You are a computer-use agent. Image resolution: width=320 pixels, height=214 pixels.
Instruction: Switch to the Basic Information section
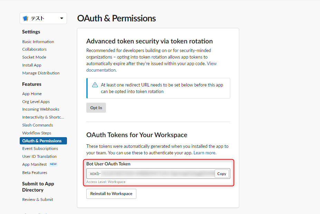tap(38, 41)
